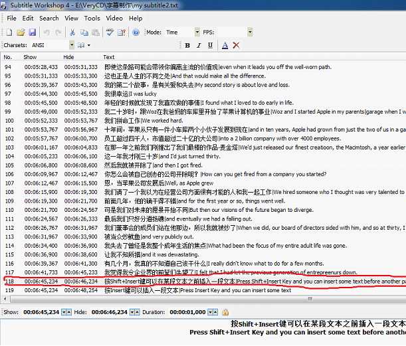Screen dimensions: 406x346
Task: Open a subtitle file with folder icon
Action: (x=21, y=33)
